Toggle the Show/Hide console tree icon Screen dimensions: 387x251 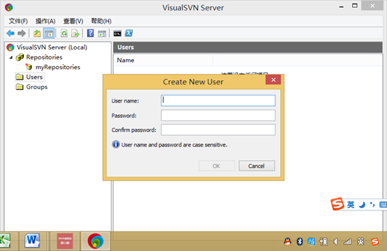49,33
